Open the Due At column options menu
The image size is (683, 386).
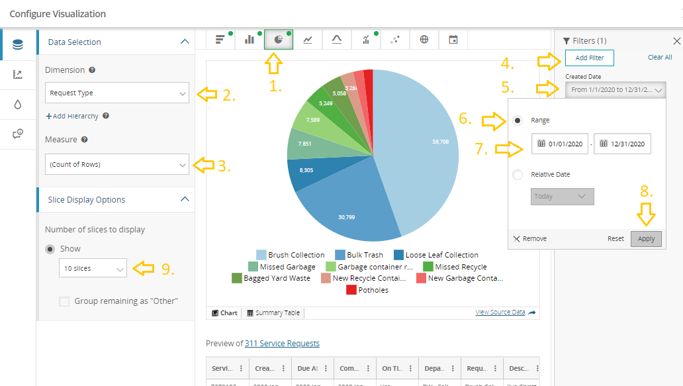(326, 369)
